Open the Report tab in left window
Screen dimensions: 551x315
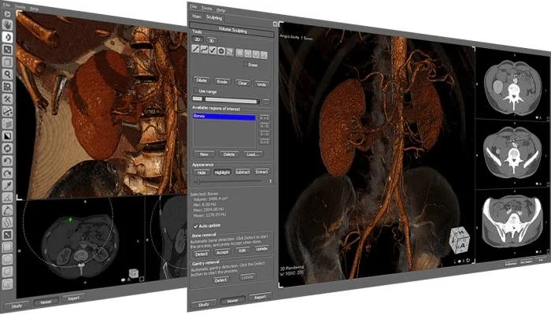click(x=74, y=298)
